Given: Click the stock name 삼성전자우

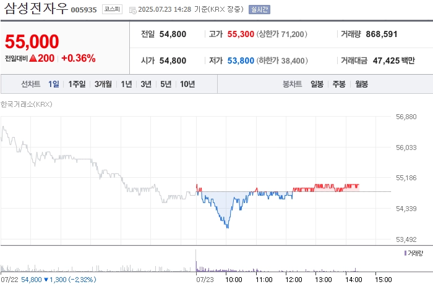Looking at the screenshot, I should (x=36, y=8).
